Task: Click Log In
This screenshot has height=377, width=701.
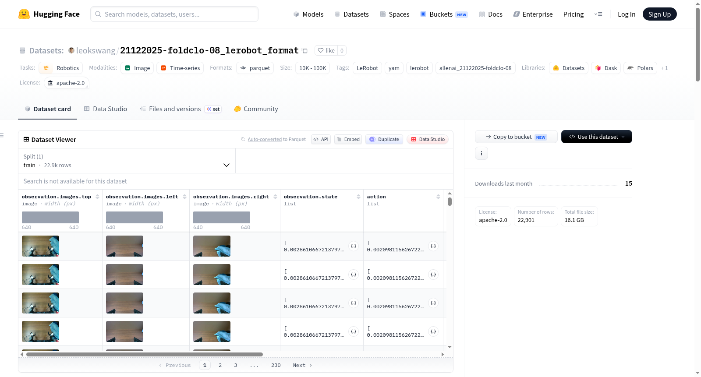Action: click(627, 14)
